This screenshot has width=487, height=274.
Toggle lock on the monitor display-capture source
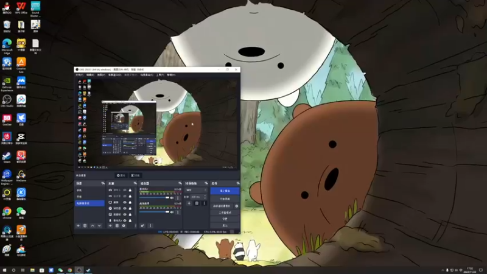(x=130, y=202)
